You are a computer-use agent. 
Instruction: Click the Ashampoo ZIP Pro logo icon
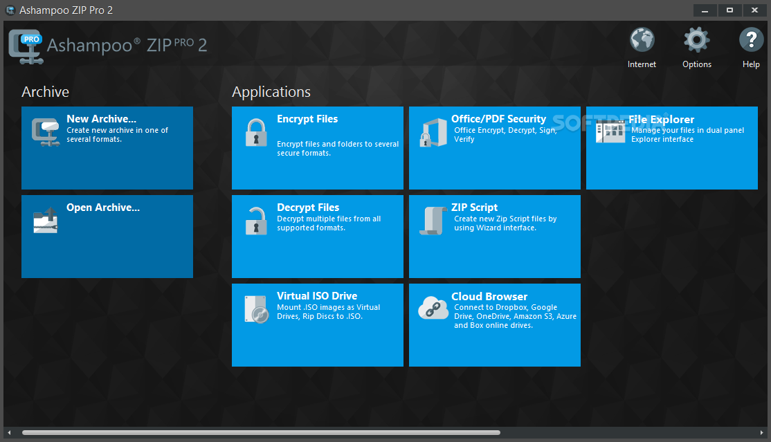coord(26,47)
